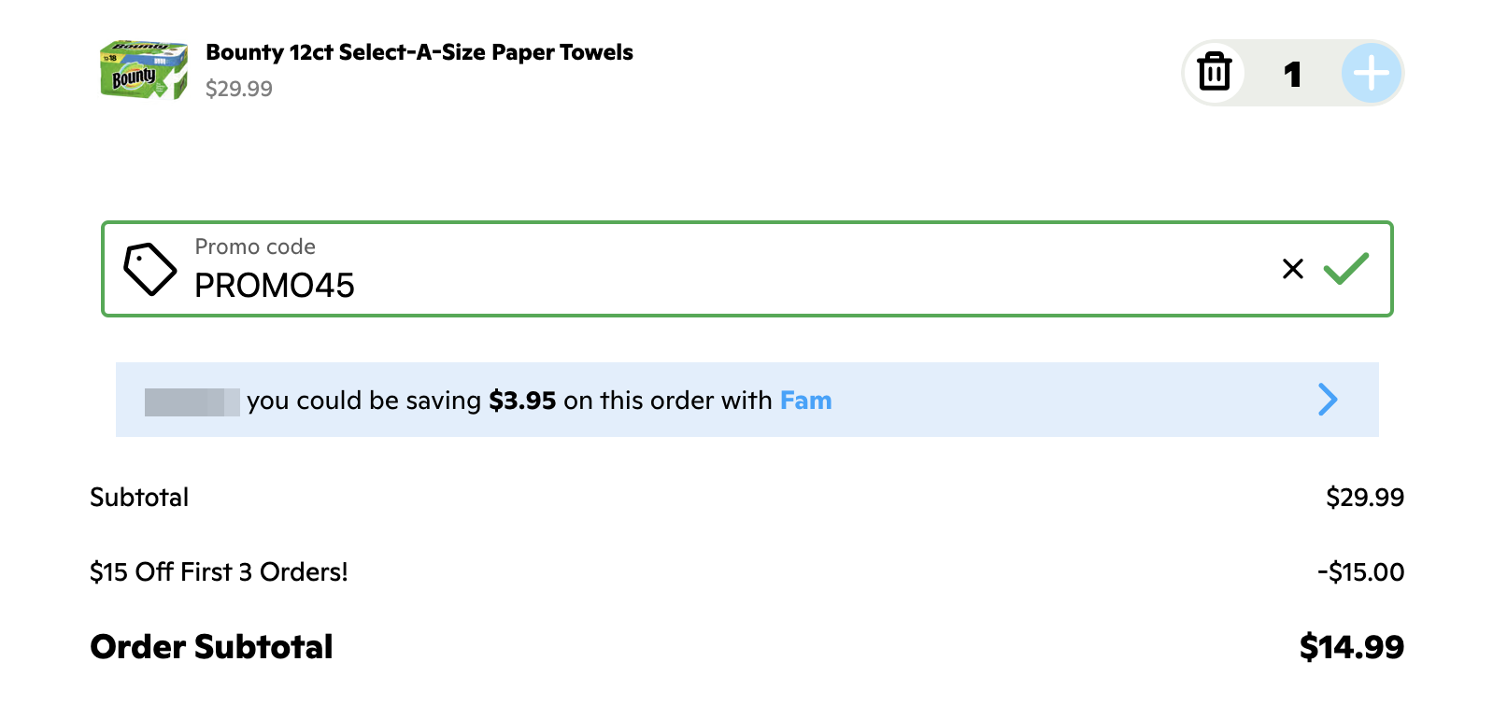Click the green checkmark to apply promo
The height and width of the screenshot is (704, 1493).
[1345, 269]
